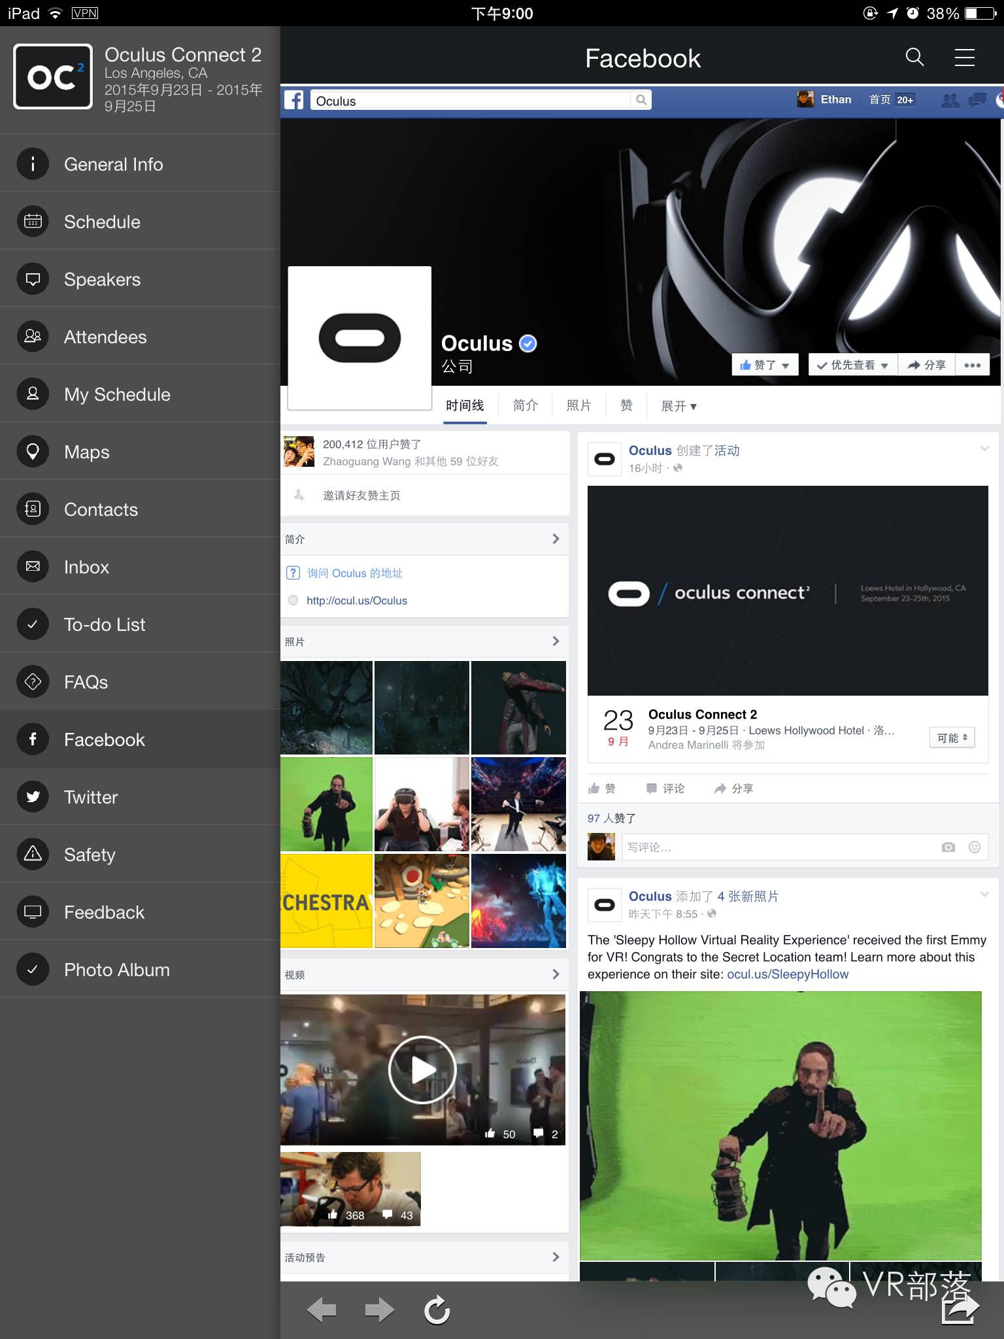The image size is (1004, 1339).
Task: Open My Schedule person icon
Action: coord(33,394)
